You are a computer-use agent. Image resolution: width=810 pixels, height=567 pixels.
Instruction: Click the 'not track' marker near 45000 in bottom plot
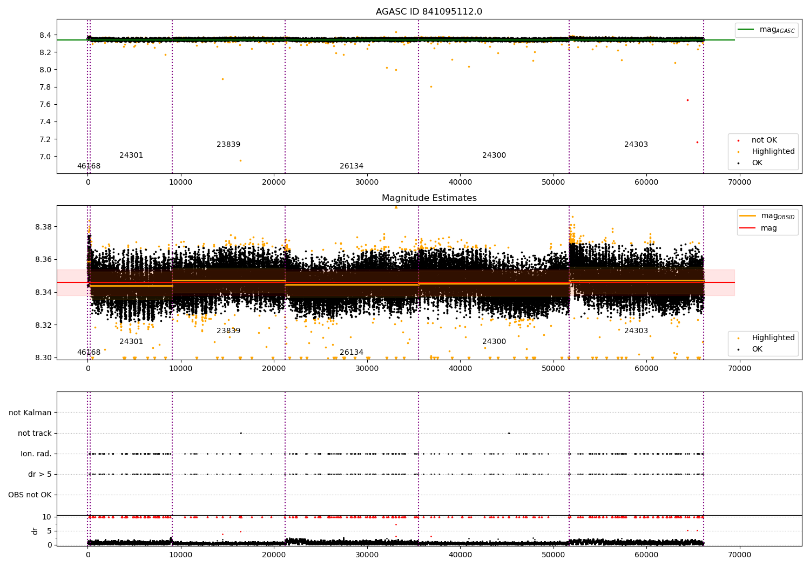point(509,433)
